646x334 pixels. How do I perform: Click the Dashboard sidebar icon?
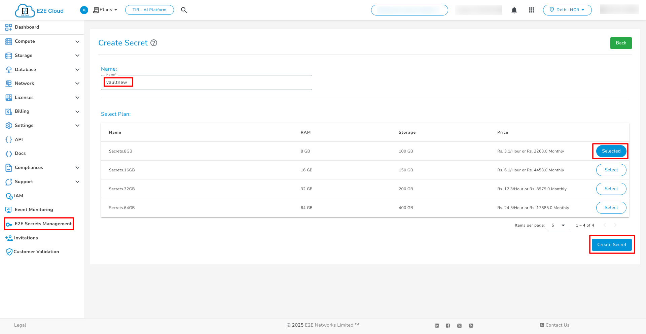9,27
